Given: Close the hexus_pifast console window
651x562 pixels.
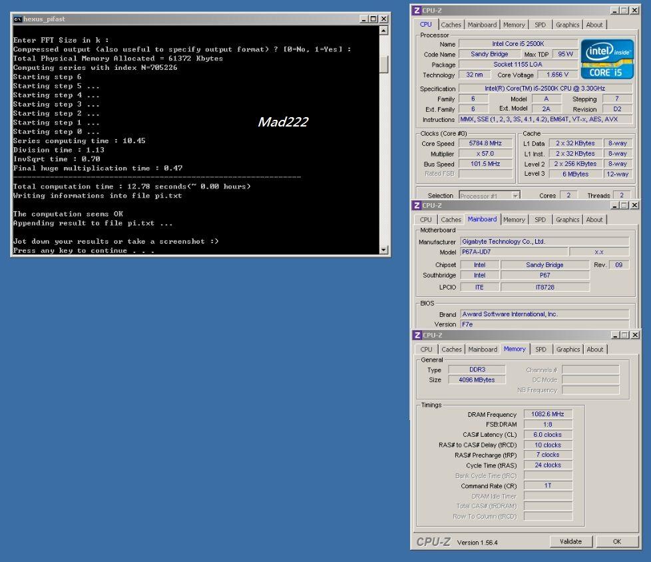Looking at the screenshot, I should (x=383, y=19).
